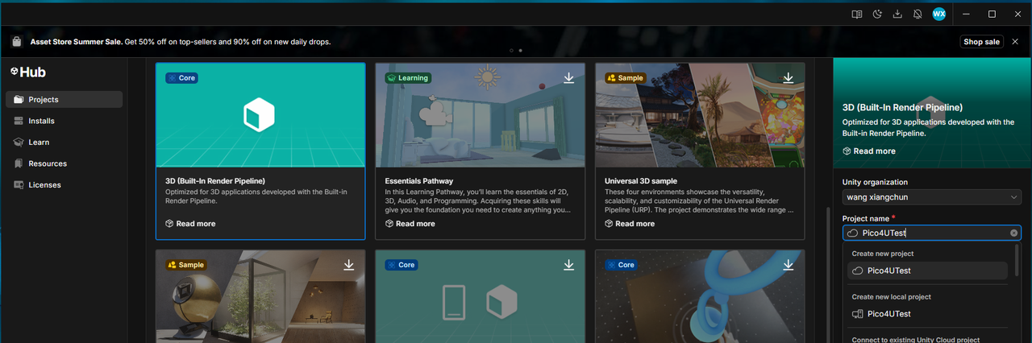Click the Sample badge on interior room card
1032x343 pixels.
click(186, 265)
